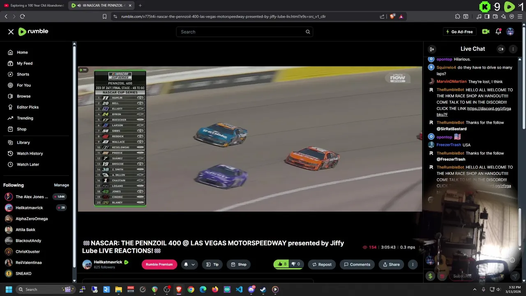Open Trending in the sidebar

pyautogui.click(x=25, y=118)
